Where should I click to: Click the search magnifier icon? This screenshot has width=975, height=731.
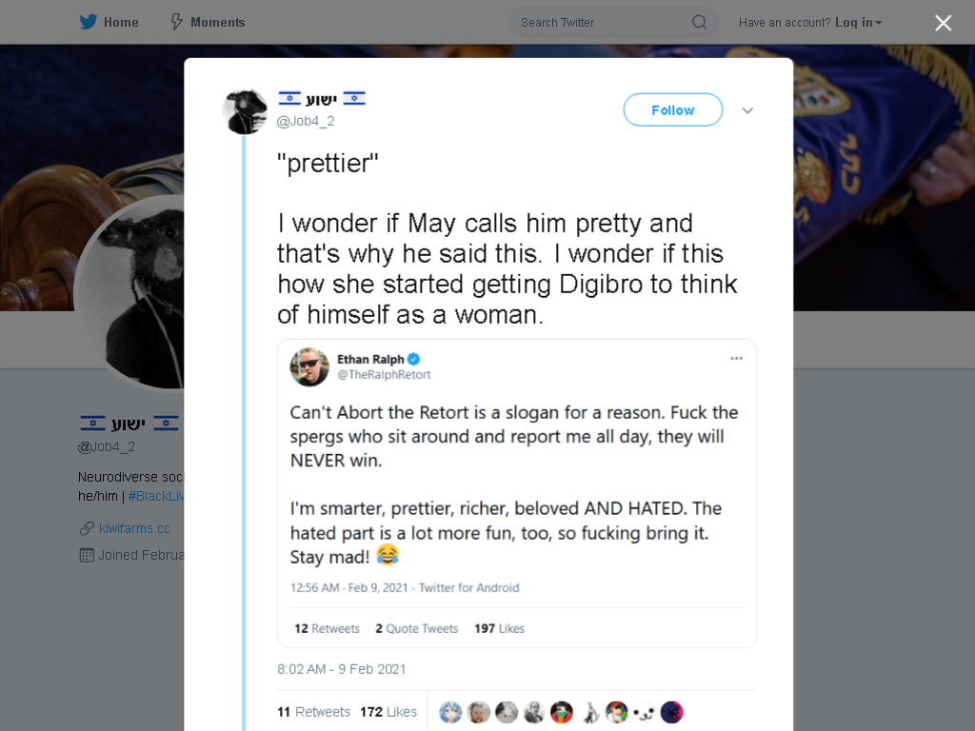point(700,23)
